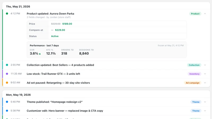
Task: Click the 9:02 AM timestamp
Action: [x=15, y=83]
